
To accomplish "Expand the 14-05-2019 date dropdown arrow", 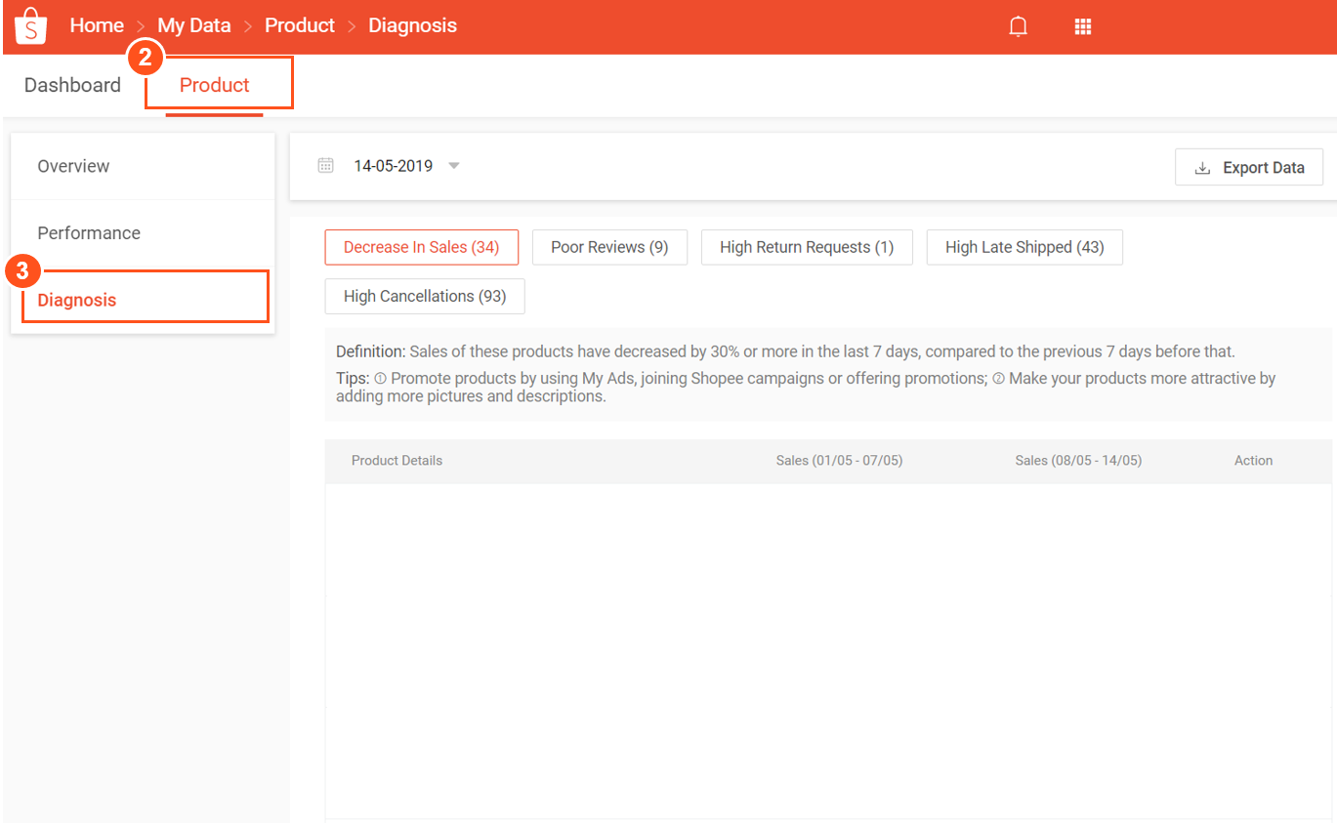I will (453, 166).
